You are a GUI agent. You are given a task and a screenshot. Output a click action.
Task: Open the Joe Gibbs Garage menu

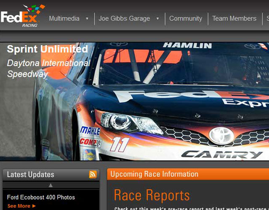124,18
